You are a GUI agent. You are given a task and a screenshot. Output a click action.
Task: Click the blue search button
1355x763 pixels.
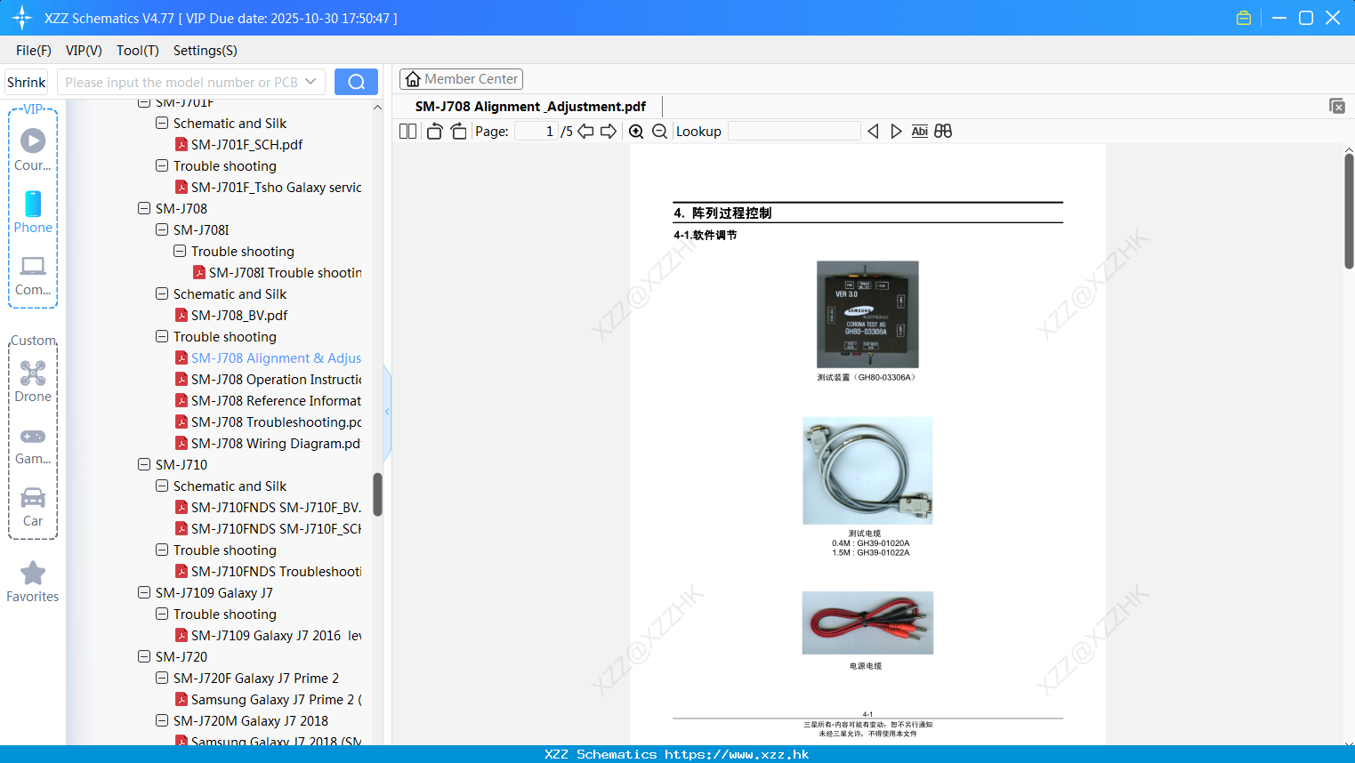[356, 82]
